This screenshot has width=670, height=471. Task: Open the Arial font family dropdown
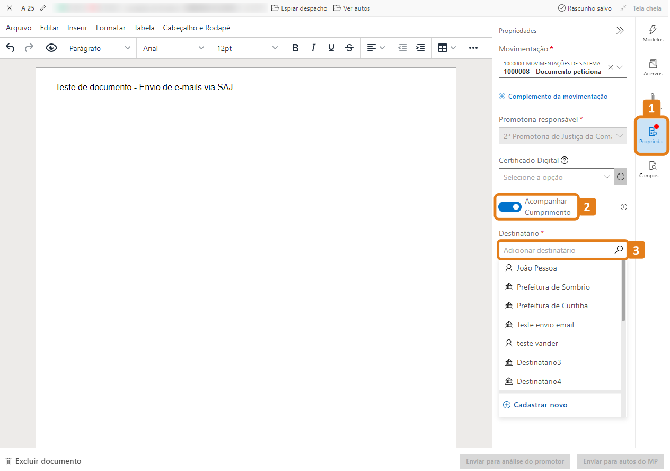point(173,48)
